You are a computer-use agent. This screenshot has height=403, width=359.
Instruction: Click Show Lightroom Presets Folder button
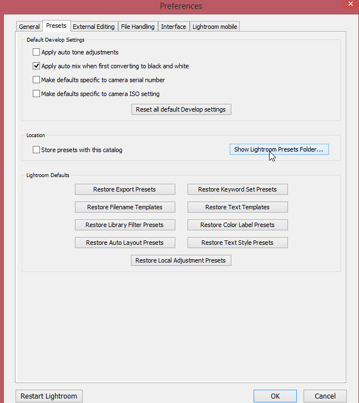[x=279, y=149]
